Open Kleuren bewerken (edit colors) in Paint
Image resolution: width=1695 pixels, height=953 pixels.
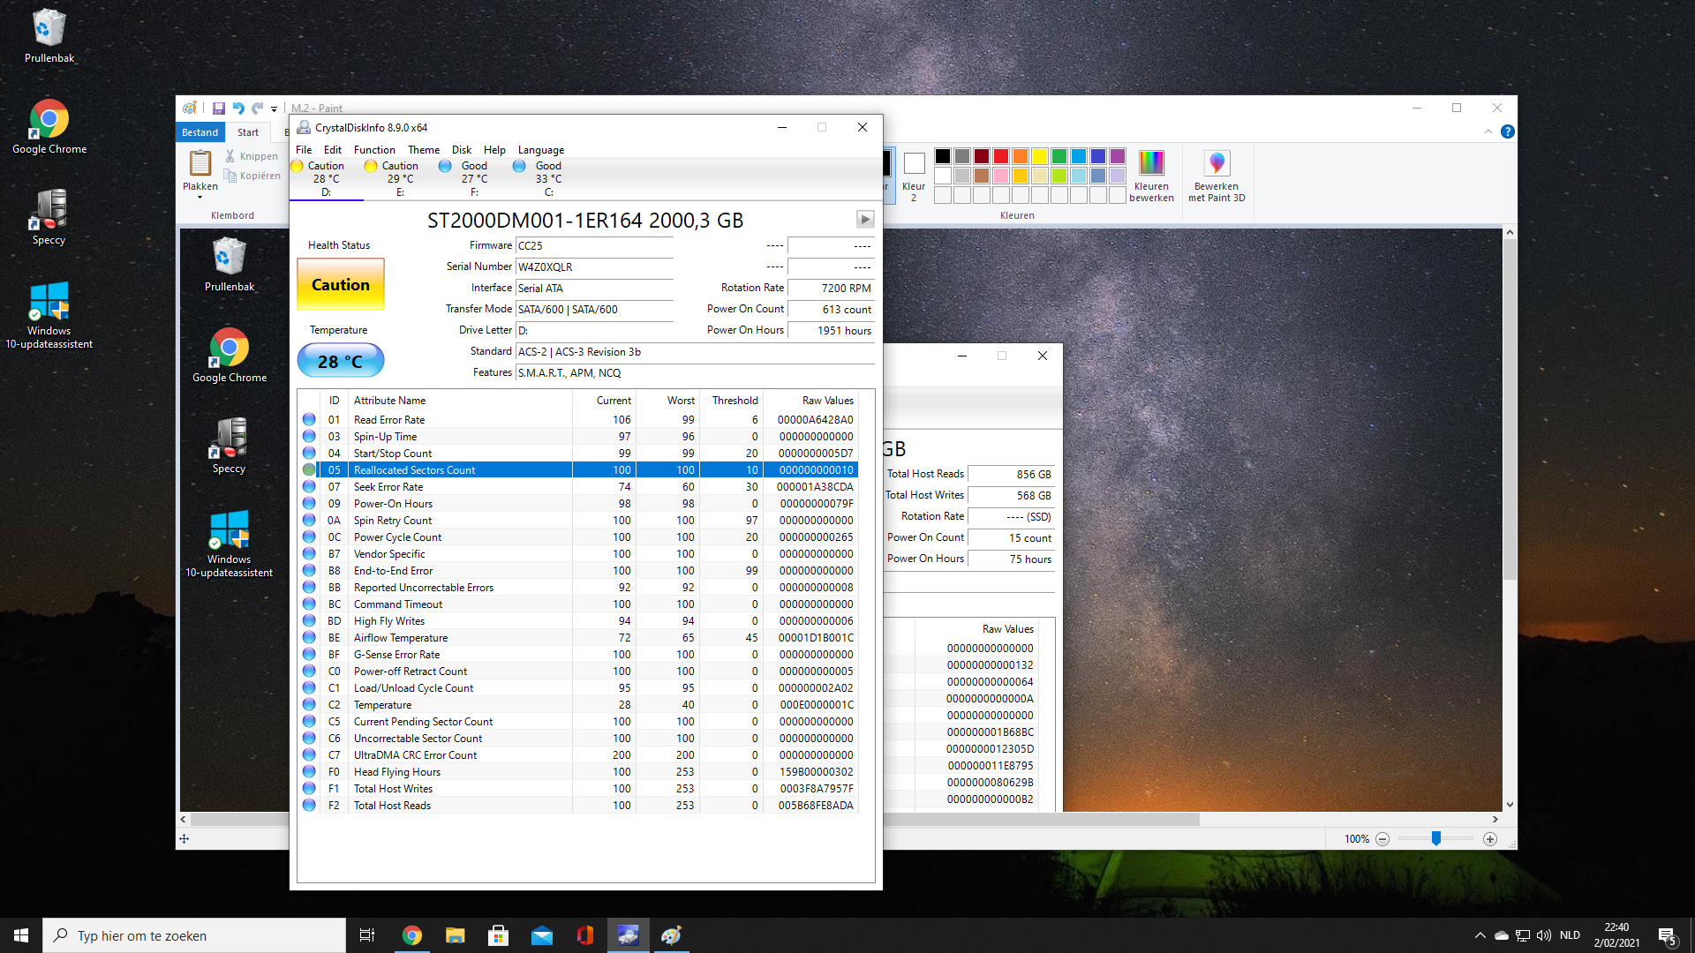click(x=1151, y=176)
